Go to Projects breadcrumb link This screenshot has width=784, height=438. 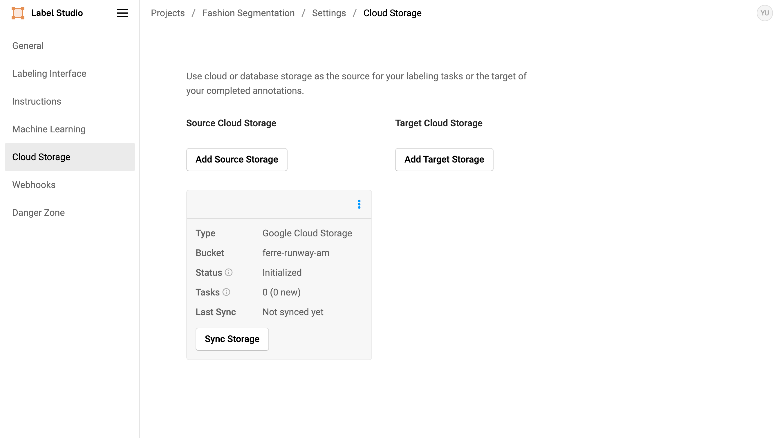point(168,13)
